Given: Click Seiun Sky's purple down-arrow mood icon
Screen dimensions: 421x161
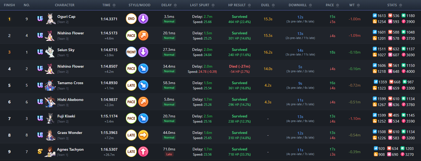Looking at the screenshot, I should point(143,52).
